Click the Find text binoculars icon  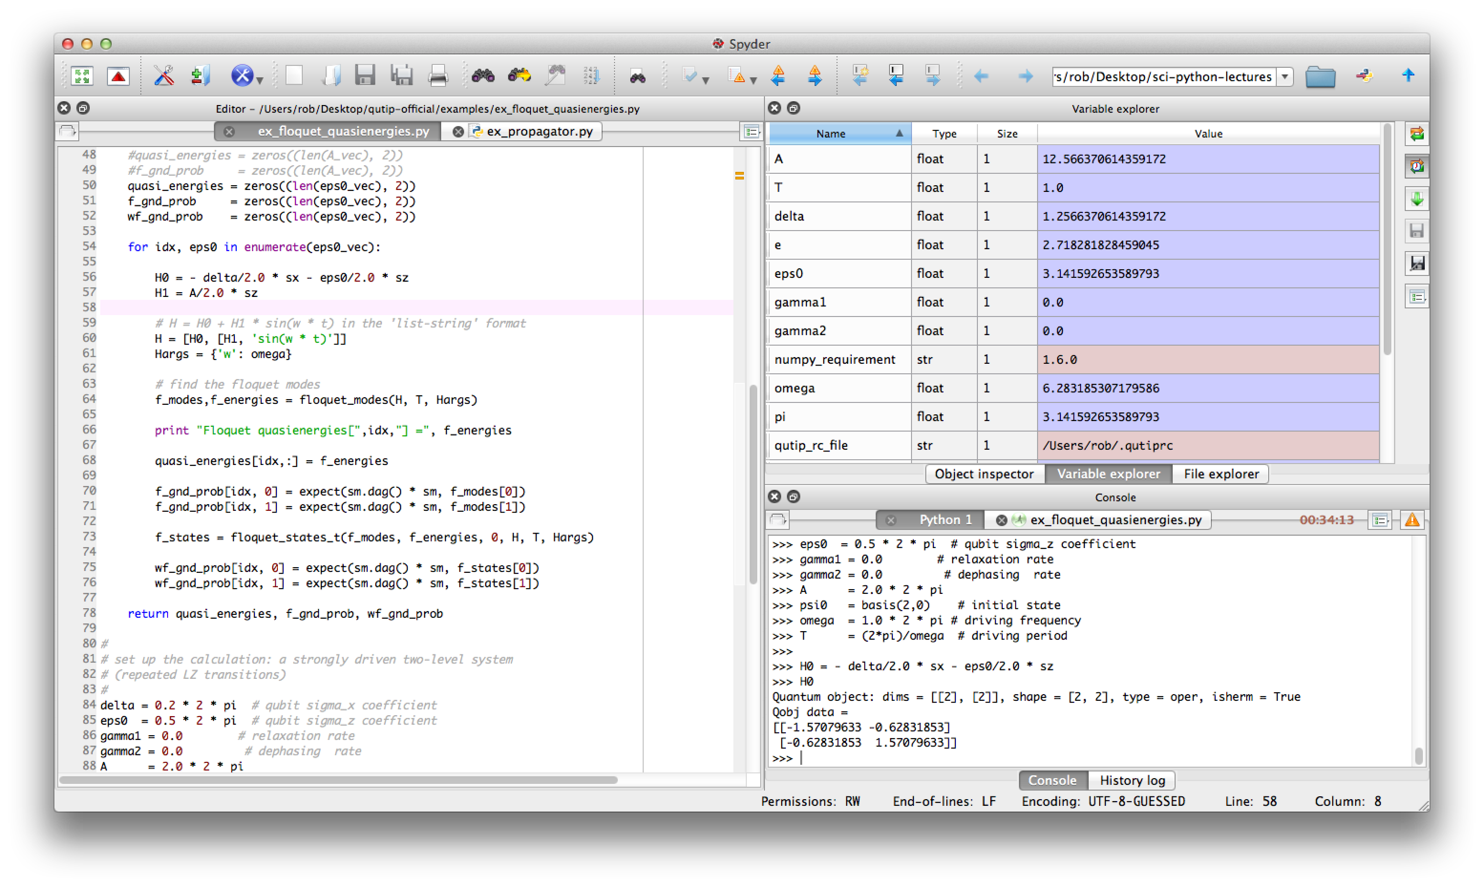[482, 76]
